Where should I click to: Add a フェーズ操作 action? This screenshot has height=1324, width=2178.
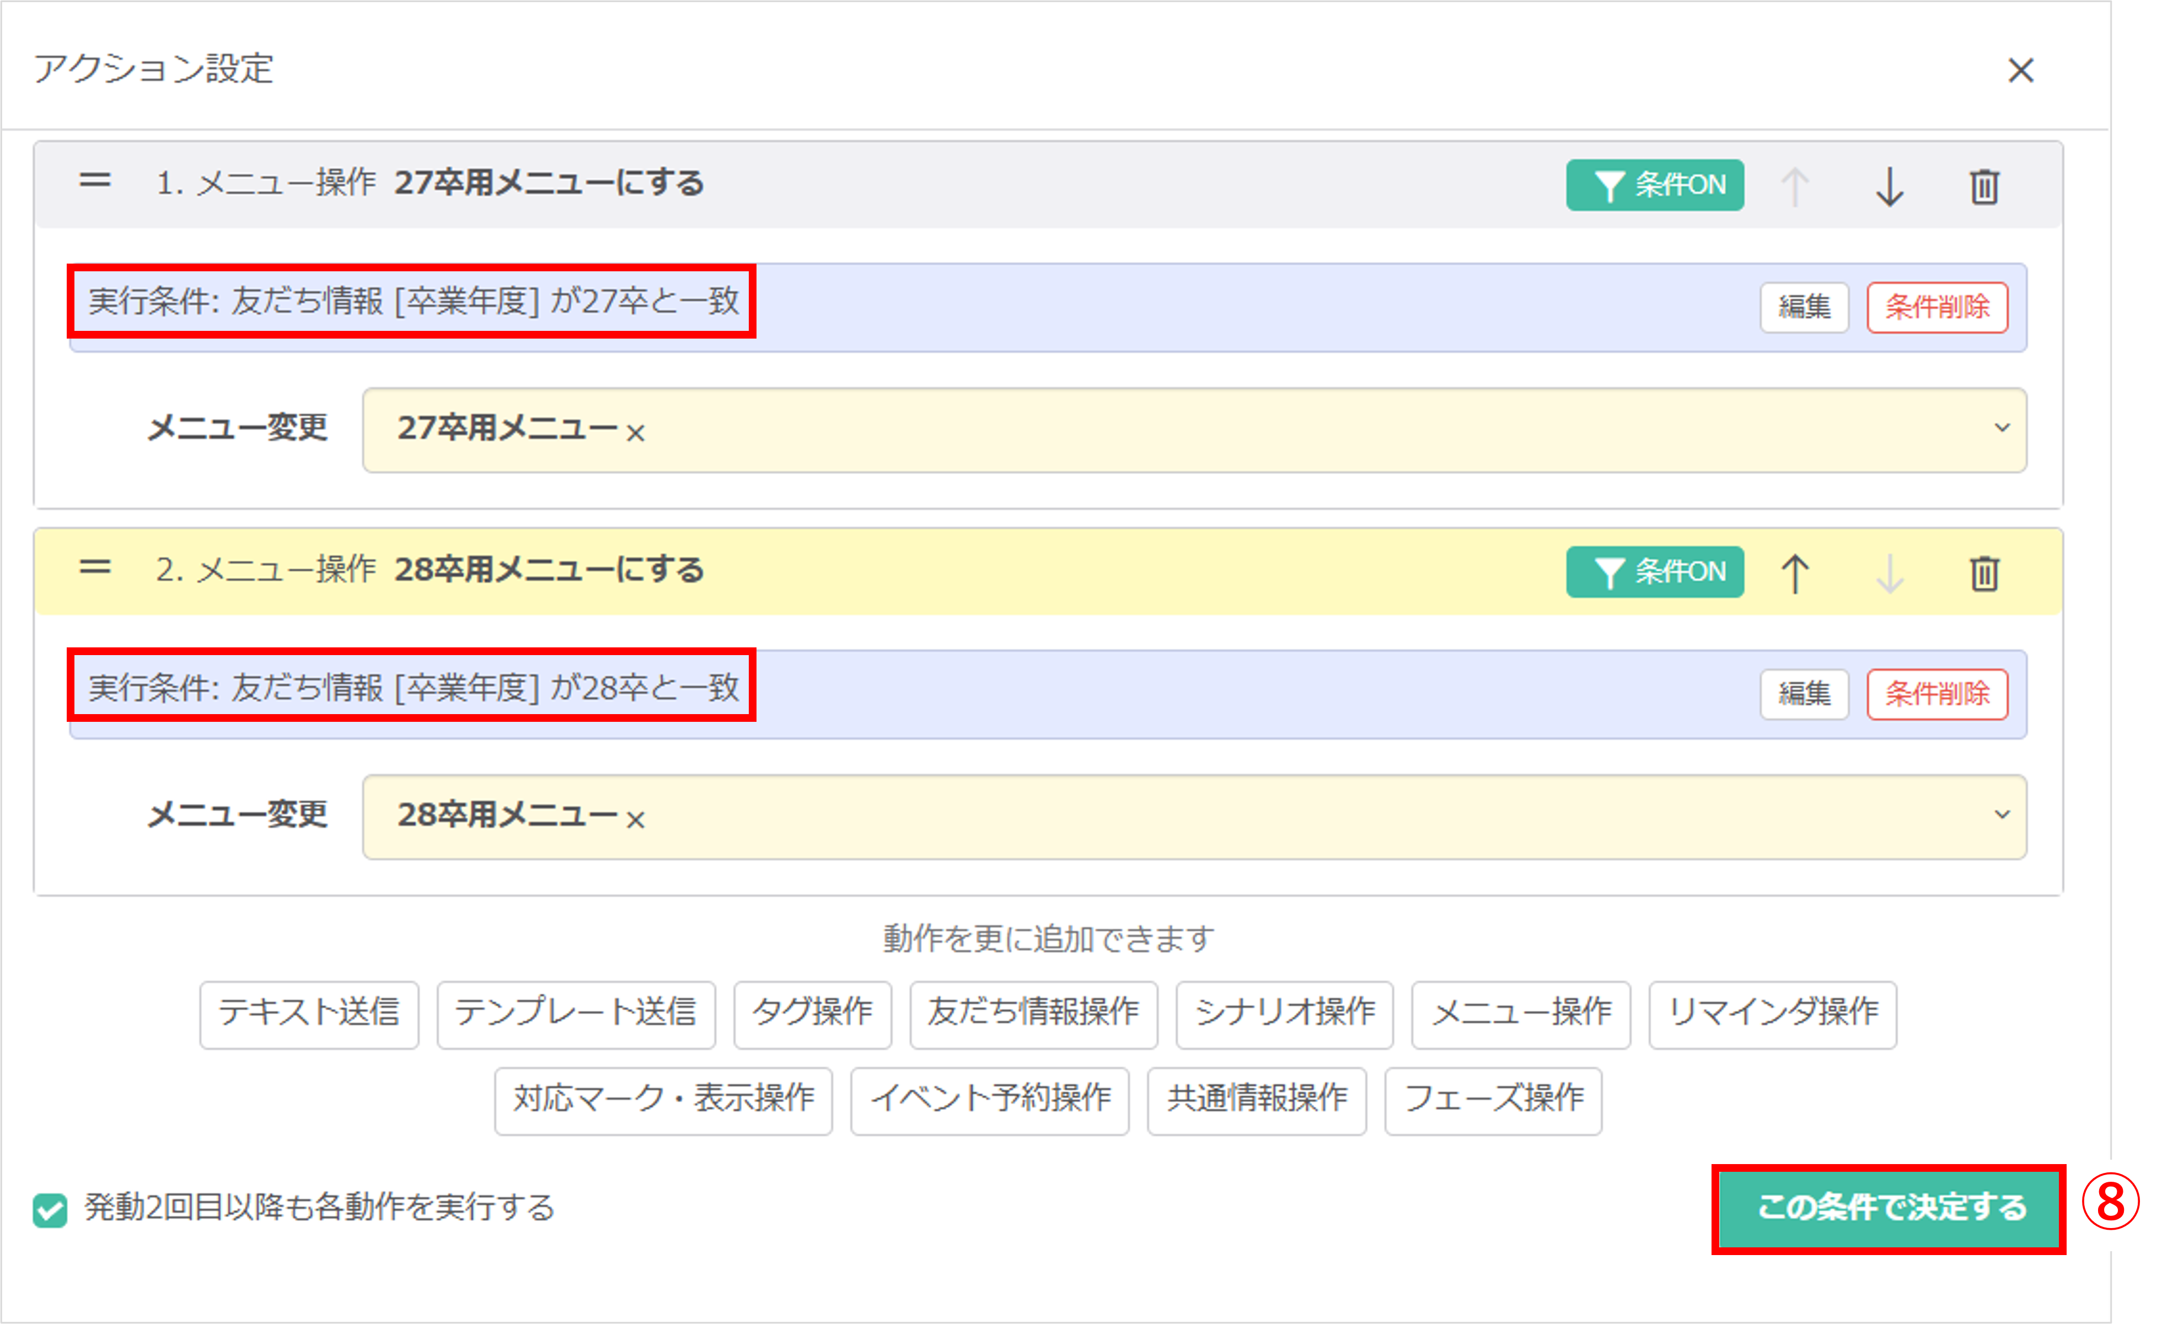1493,1100
